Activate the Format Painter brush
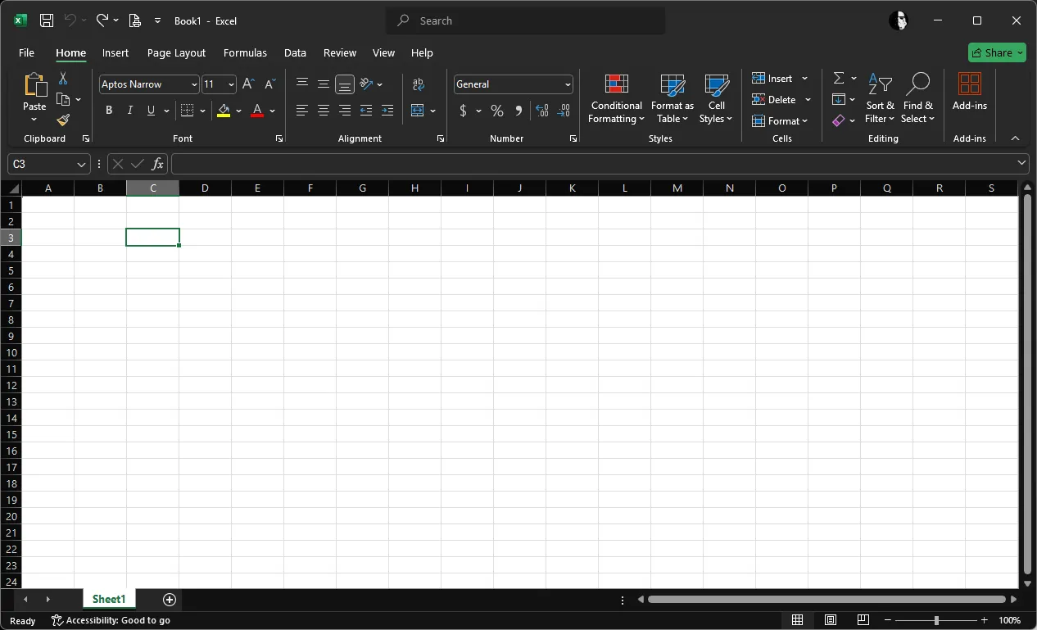The width and height of the screenshot is (1037, 630). pos(63,120)
